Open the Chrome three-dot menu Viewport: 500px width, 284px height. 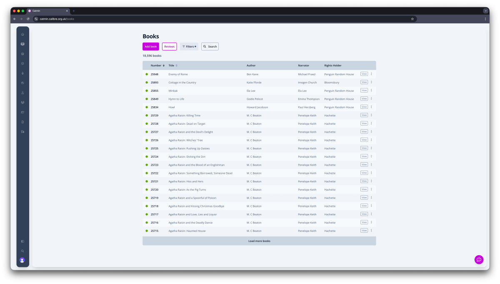click(485, 19)
